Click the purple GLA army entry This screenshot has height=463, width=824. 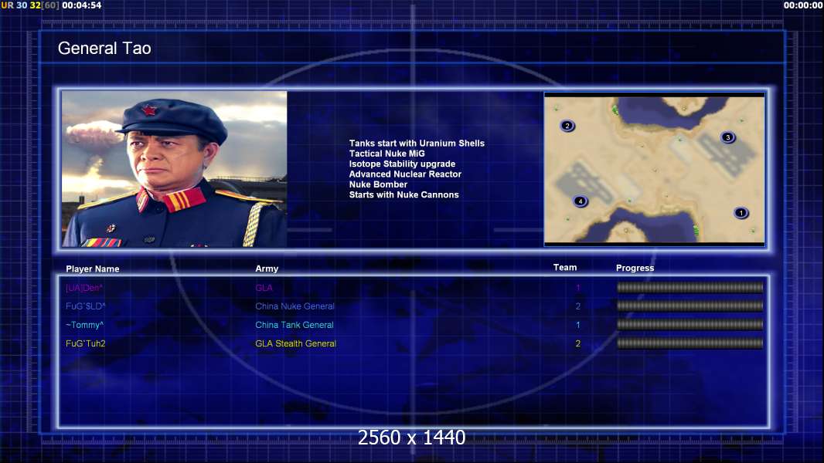click(x=264, y=288)
